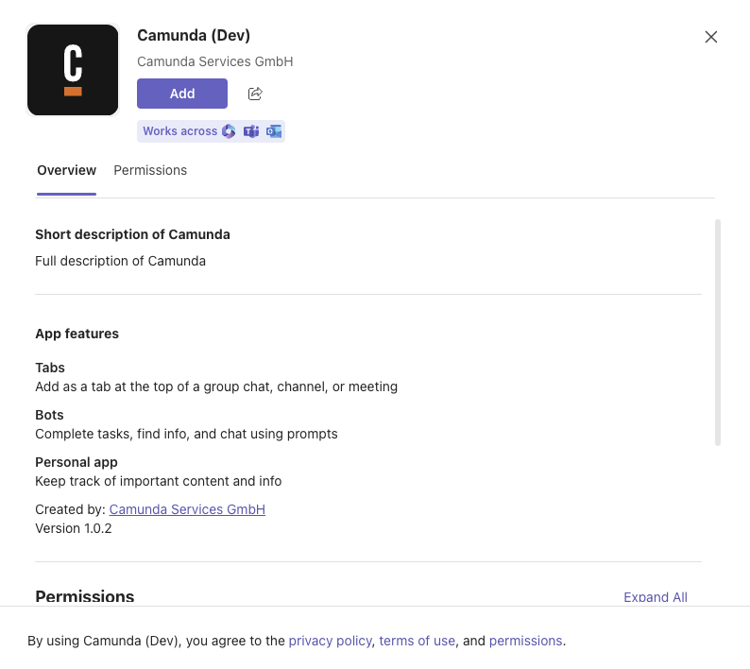
Task: Click the 'Bots' feature heading
Action: tap(49, 415)
